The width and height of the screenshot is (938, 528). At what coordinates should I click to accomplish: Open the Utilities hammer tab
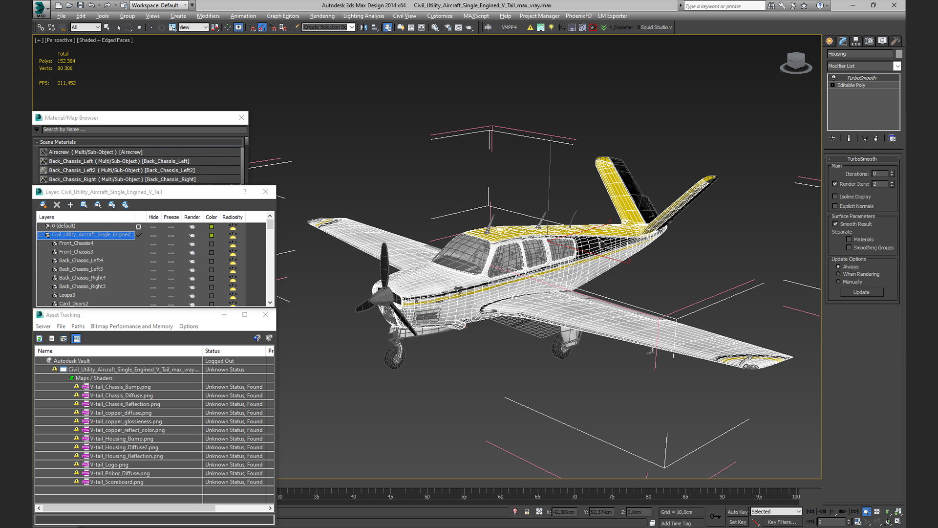pos(895,41)
